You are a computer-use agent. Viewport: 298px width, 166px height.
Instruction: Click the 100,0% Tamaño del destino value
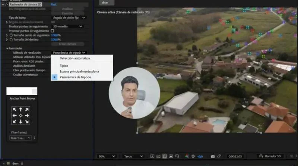click(x=56, y=40)
